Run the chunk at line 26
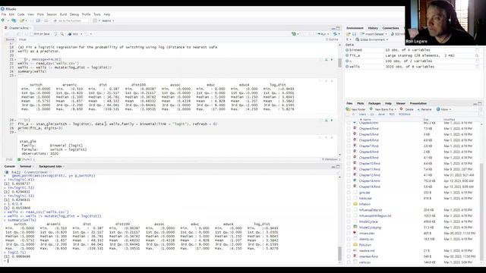Image resolution: width=486 pixels, height=273 pixels. tap(332, 120)
